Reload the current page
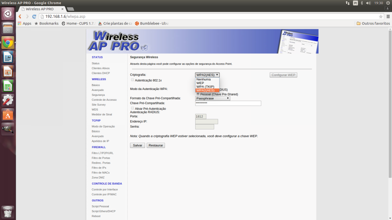 (x=34, y=16)
